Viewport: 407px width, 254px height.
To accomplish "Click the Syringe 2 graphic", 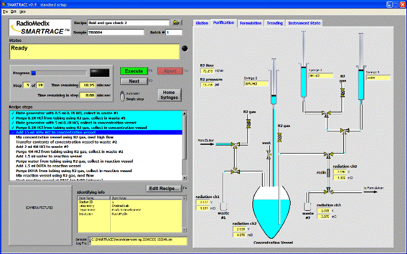I will [273, 89].
